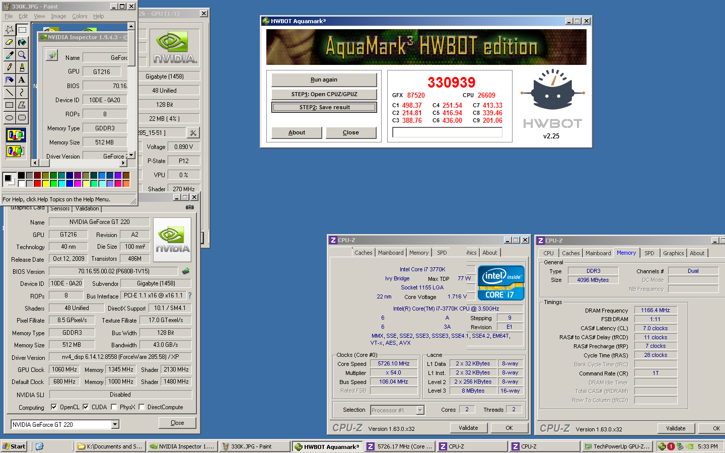Select the yellow color swatch in Paint palette
Image resolution: width=725 pixels, height=453 pixels.
tap(45, 183)
